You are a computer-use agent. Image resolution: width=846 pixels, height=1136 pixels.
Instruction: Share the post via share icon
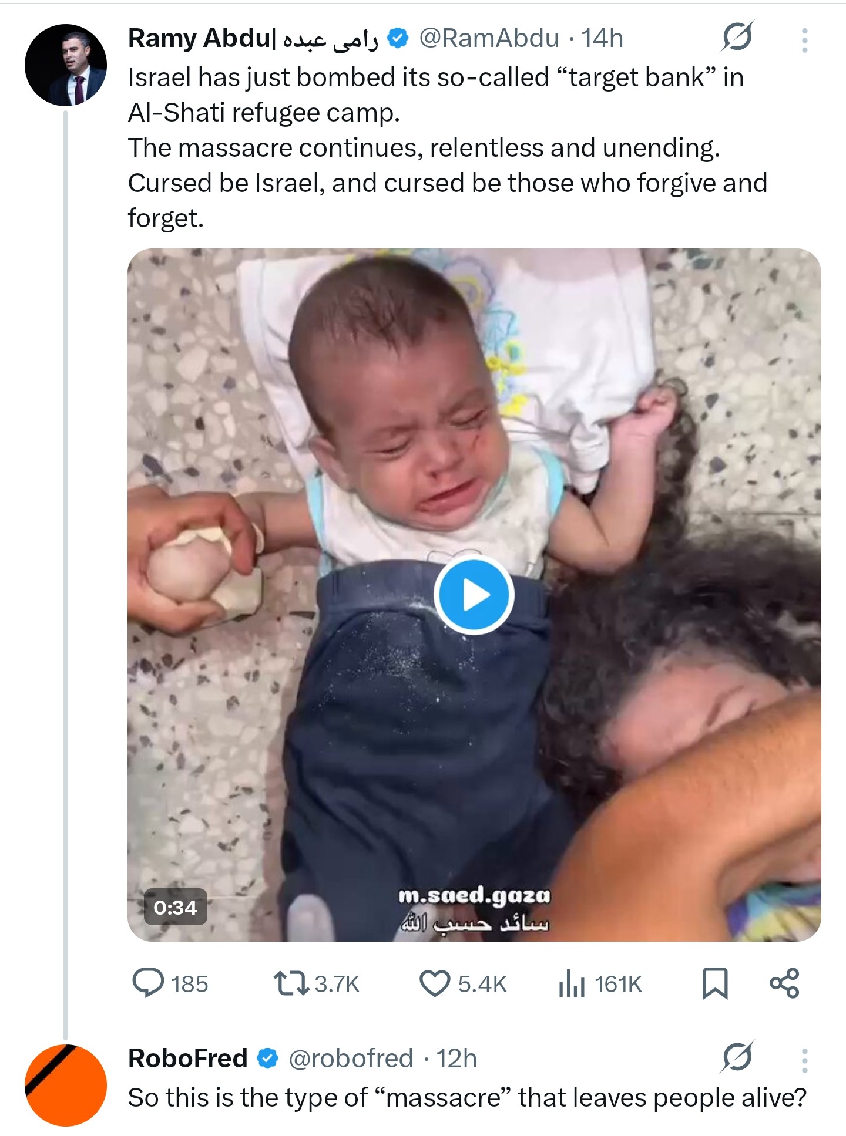click(x=784, y=984)
